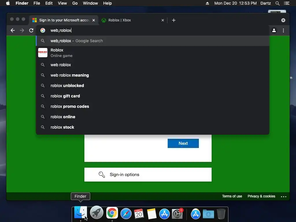Open Safari compass icon in the Dock
This screenshot has width=296, height=222.
coord(126,214)
